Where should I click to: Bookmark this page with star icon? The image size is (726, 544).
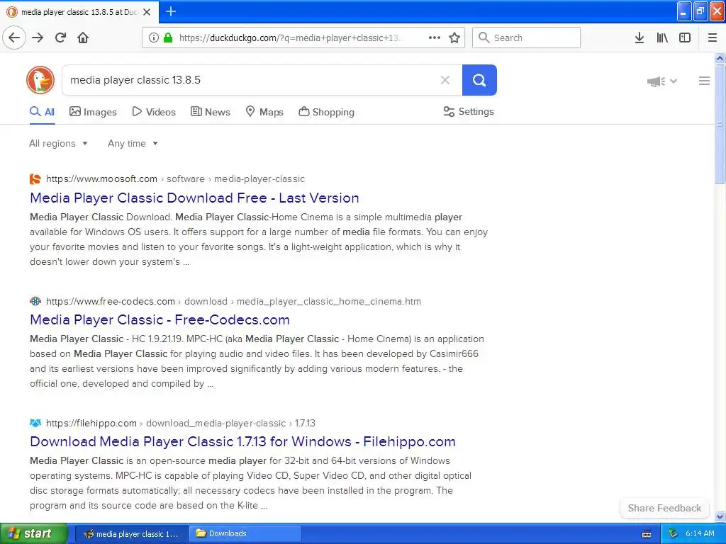coord(454,38)
